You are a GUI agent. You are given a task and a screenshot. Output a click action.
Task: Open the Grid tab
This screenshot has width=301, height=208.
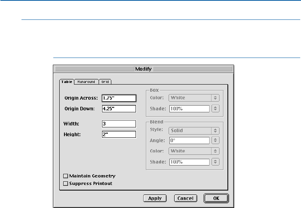pyautogui.click(x=105, y=82)
